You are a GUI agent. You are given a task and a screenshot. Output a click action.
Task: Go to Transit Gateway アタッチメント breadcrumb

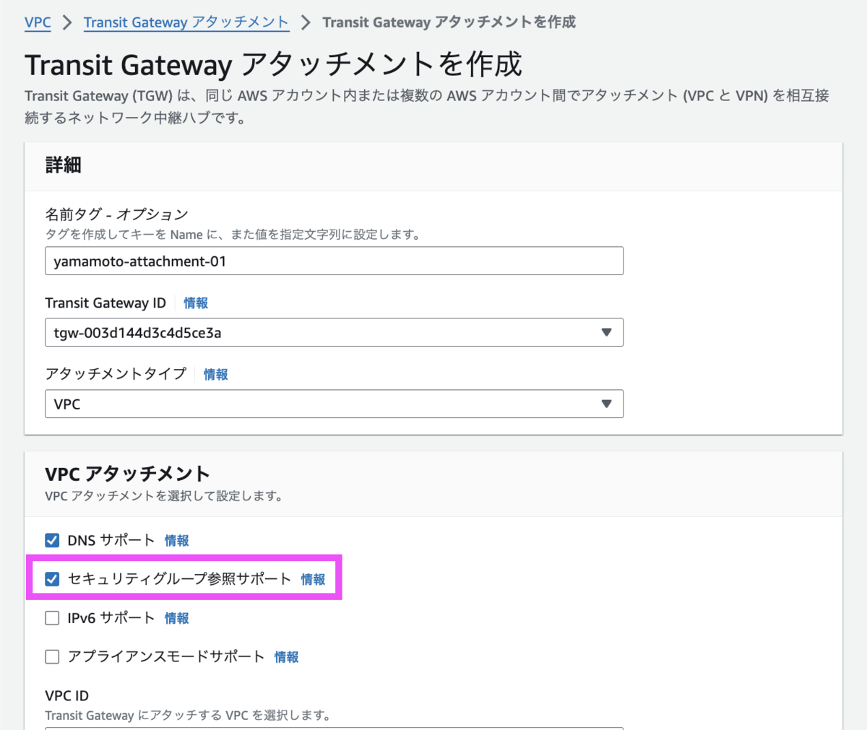tap(186, 22)
